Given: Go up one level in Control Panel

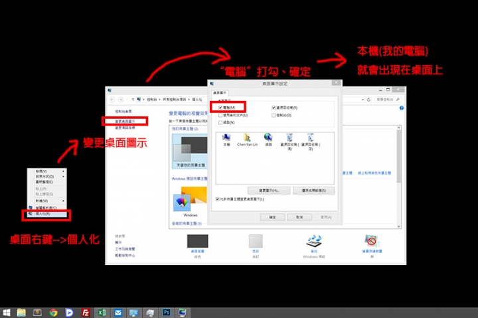Looking at the screenshot, I should (x=133, y=100).
